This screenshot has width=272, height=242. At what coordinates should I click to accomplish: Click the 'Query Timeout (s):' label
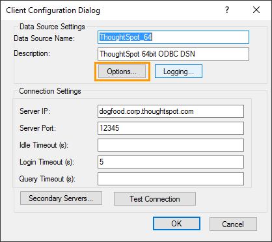point(47,179)
